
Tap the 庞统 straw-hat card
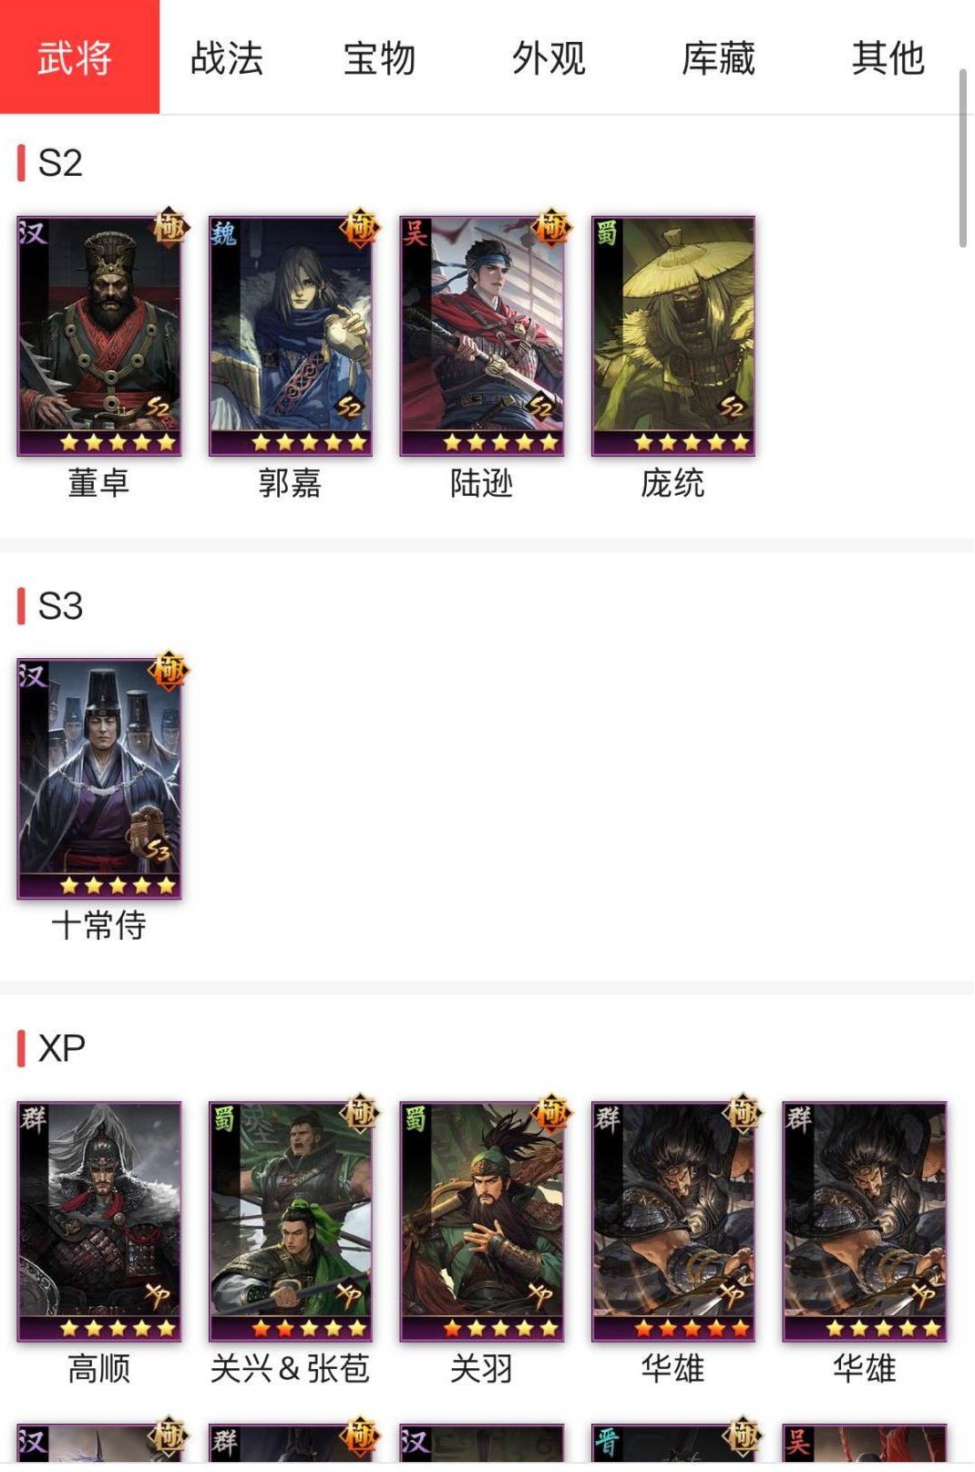click(673, 335)
